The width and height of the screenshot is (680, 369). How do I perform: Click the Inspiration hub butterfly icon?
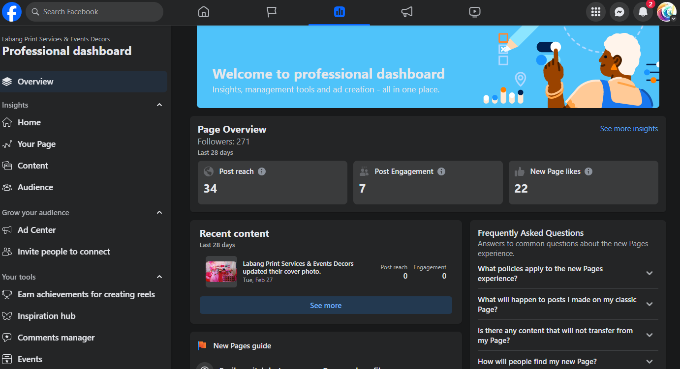7,316
